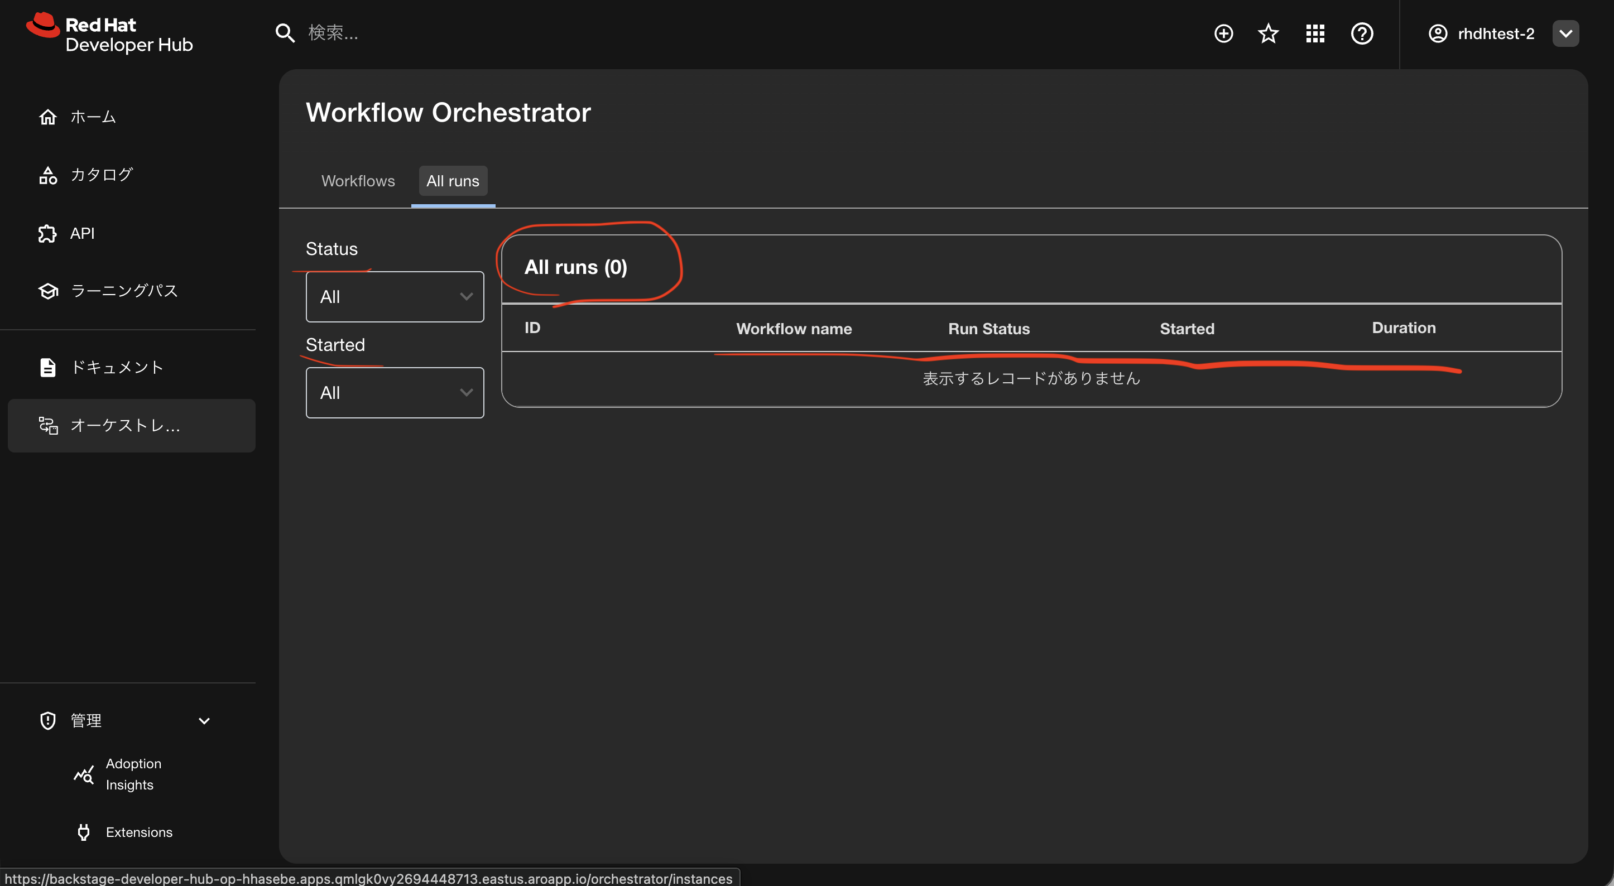The image size is (1614, 886).
Task: Open Adoption Insights link
Action: (133, 774)
